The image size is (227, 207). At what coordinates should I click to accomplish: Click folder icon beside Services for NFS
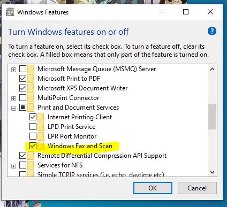(31, 165)
